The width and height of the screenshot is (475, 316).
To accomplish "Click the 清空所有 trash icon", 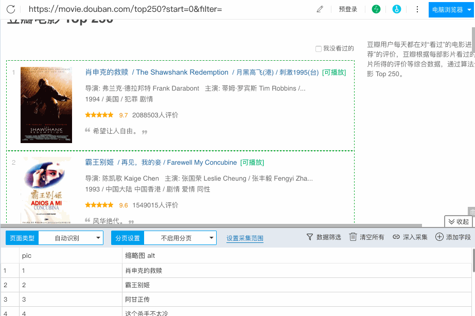I will pyautogui.click(x=353, y=237).
